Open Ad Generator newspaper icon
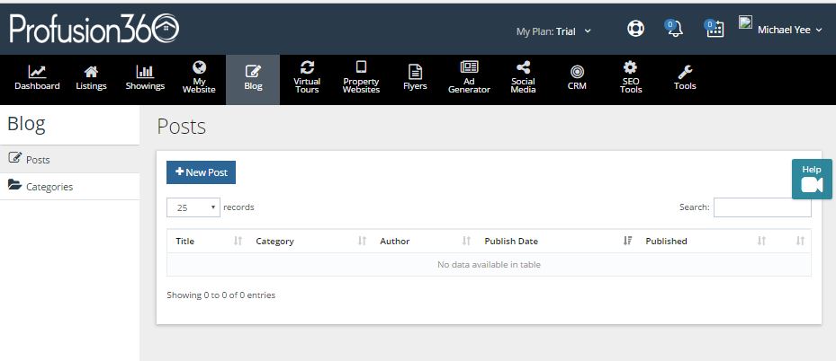This screenshot has width=836, height=361. coord(469,67)
